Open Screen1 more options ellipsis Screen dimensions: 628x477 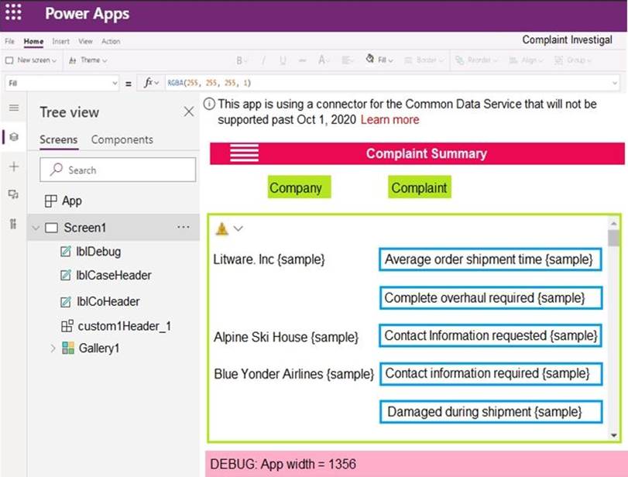coord(184,228)
